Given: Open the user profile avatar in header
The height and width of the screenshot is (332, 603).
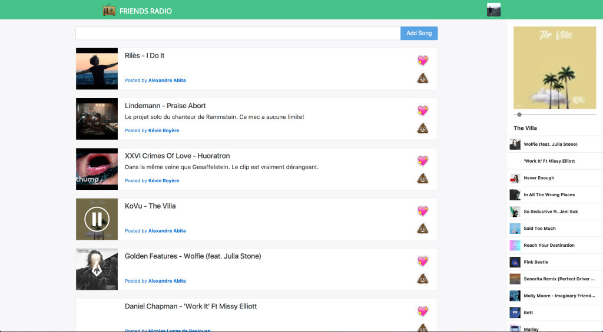Looking at the screenshot, I should pyautogui.click(x=493, y=9).
